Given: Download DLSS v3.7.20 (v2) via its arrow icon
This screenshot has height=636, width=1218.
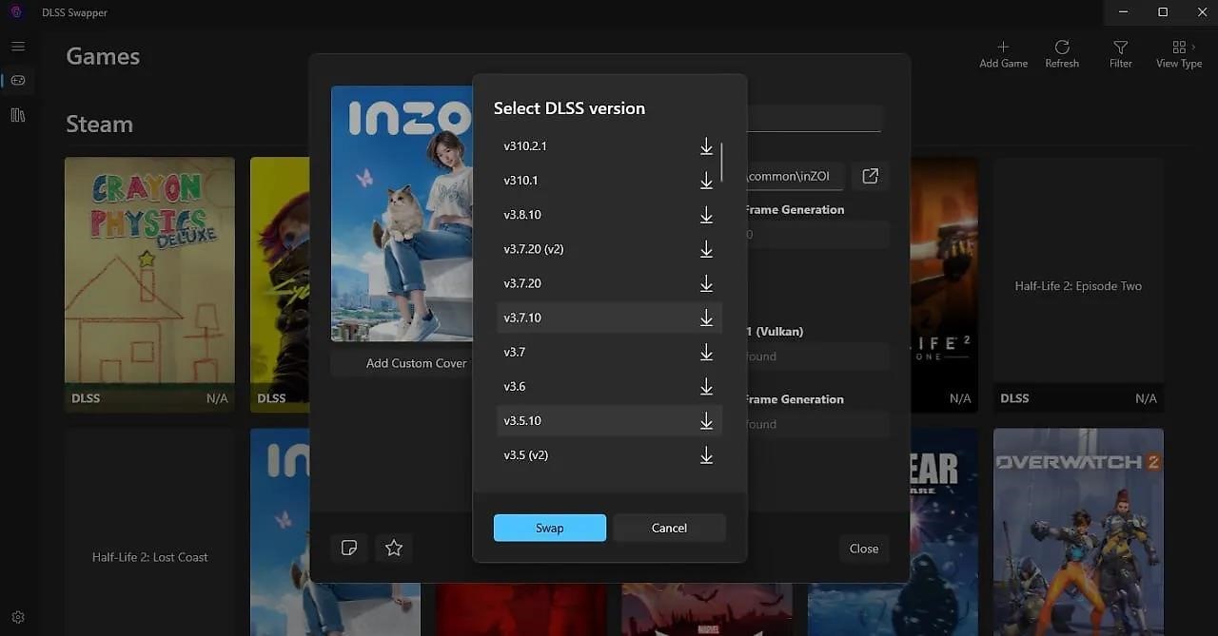Looking at the screenshot, I should click(706, 249).
